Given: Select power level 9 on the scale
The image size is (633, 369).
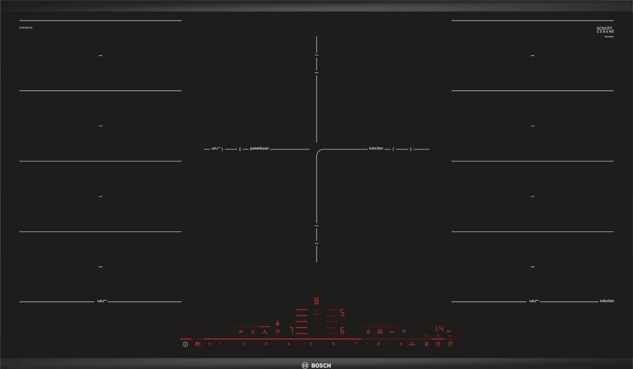Looking at the screenshot, I should coord(401,344).
